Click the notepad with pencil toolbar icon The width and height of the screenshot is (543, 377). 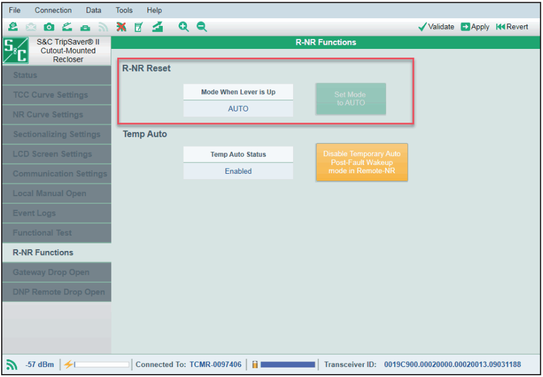pos(139,27)
